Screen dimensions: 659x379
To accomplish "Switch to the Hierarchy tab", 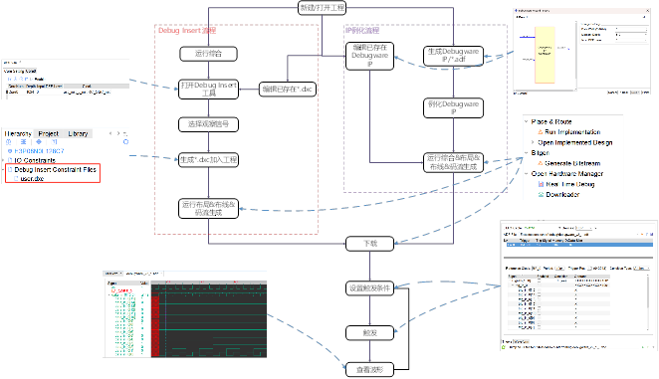I will coord(18,133).
